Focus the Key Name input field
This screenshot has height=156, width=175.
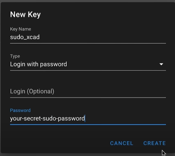coord(88,37)
